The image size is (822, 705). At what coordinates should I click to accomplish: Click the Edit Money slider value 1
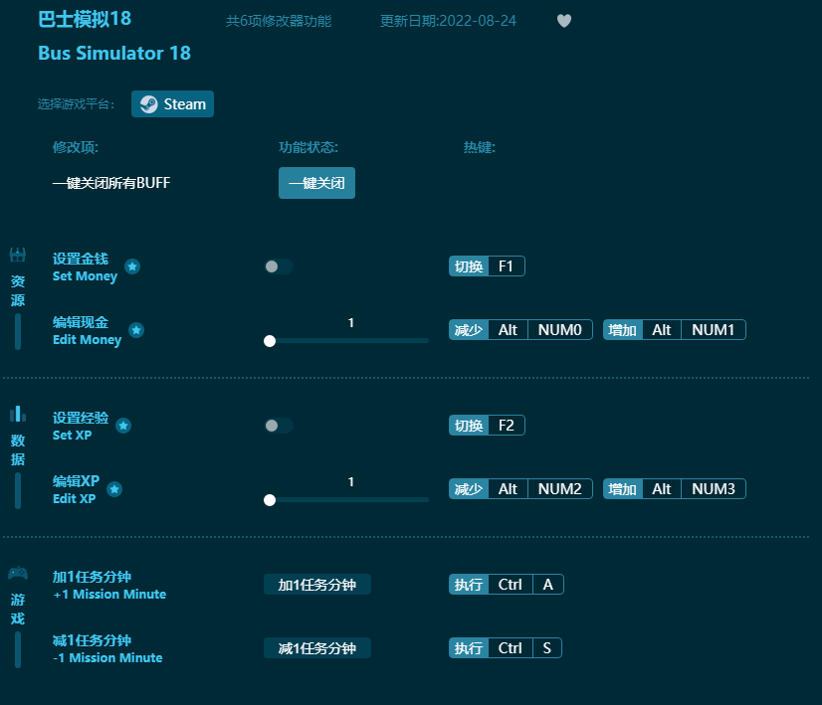pos(350,322)
